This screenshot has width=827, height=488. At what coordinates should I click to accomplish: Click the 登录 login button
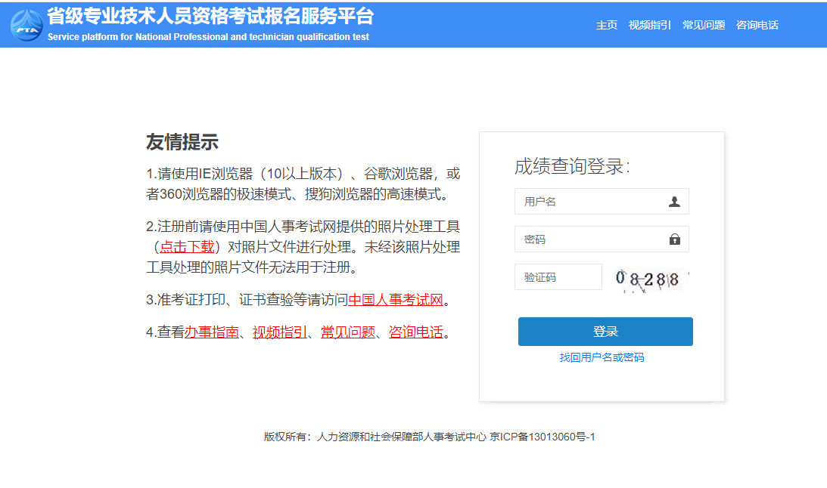click(x=605, y=331)
